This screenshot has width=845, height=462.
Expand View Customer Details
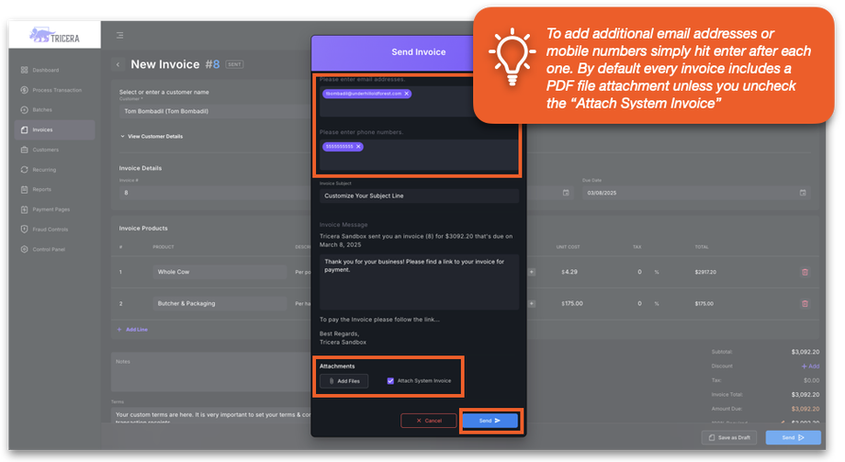tap(152, 137)
